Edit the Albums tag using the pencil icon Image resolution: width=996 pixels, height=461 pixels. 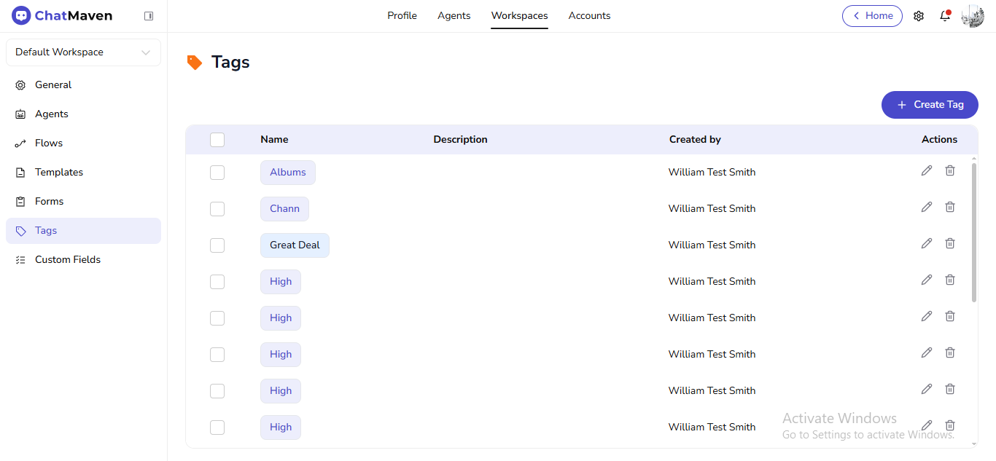pos(927,170)
